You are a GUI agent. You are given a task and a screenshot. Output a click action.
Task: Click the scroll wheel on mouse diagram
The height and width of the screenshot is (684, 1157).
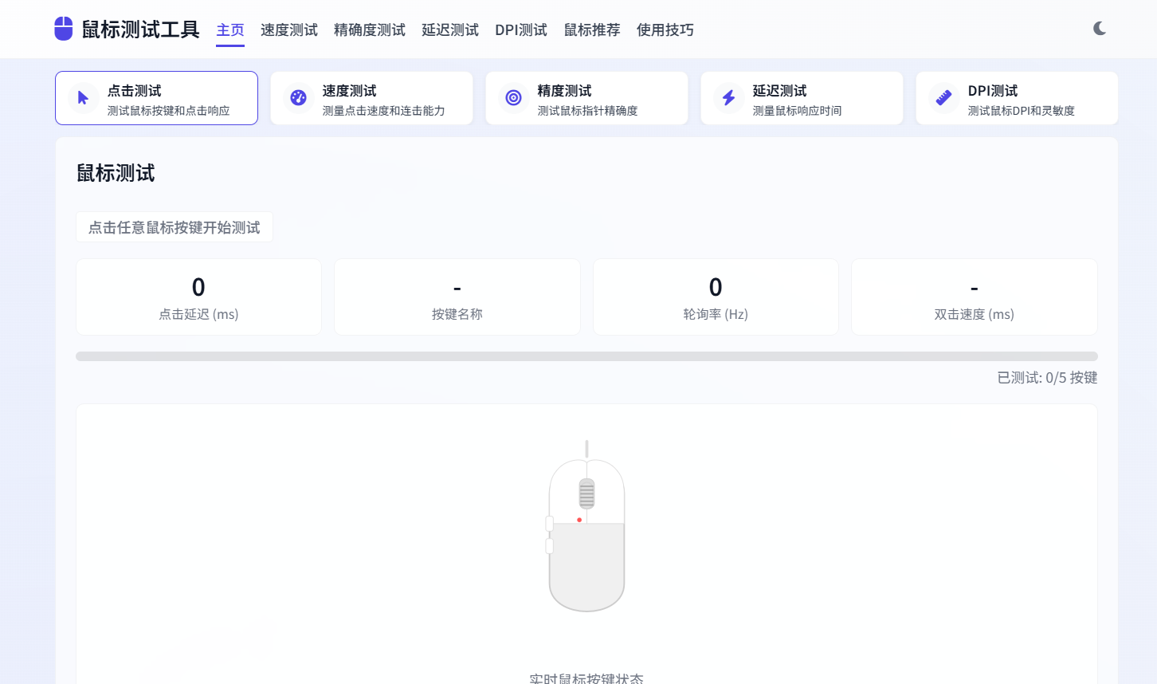pyautogui.click(x=586, y=493)
